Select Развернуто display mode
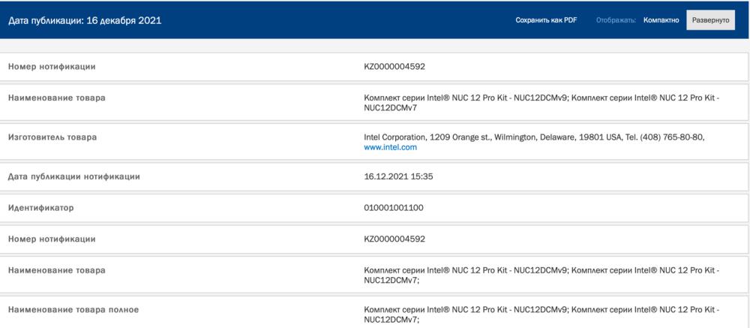 coord(711,20)
